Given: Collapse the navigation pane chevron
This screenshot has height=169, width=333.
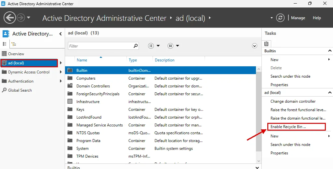Looking at the screenshot, I should [60, 34].
